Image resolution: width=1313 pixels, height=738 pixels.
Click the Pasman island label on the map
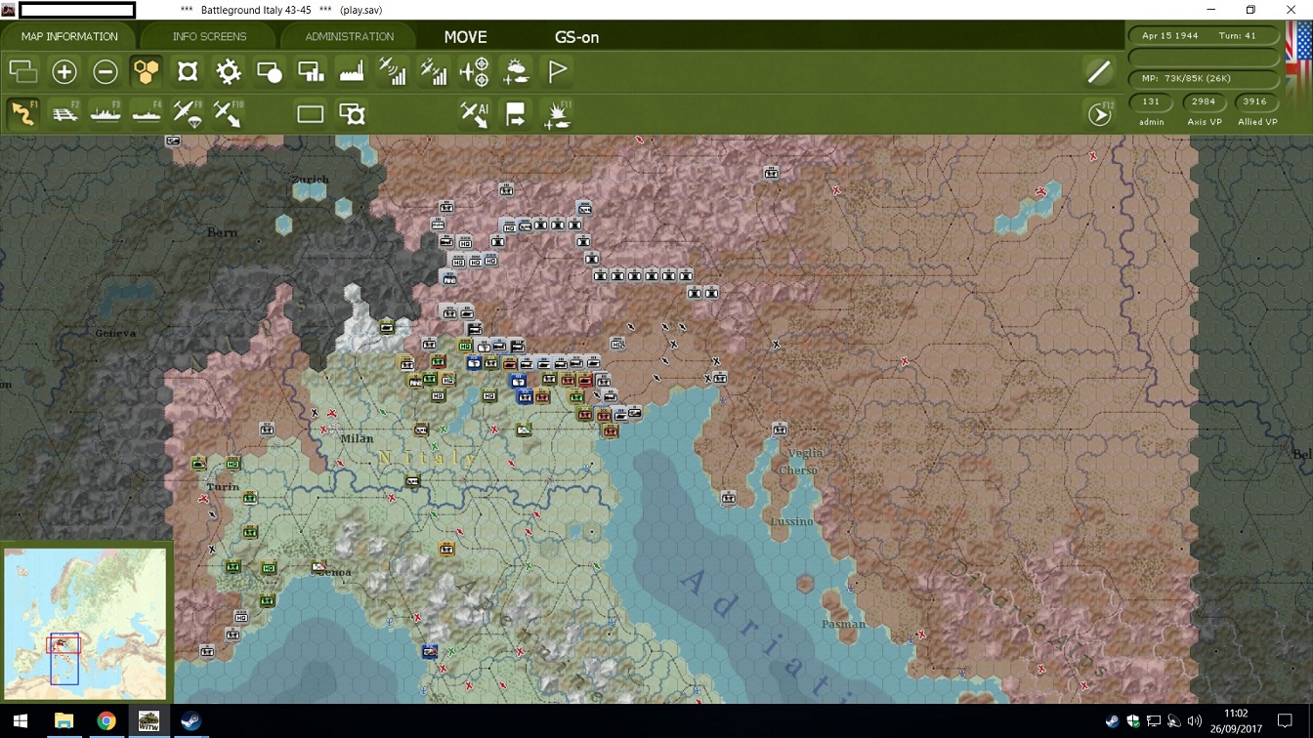tap(843, 624)
